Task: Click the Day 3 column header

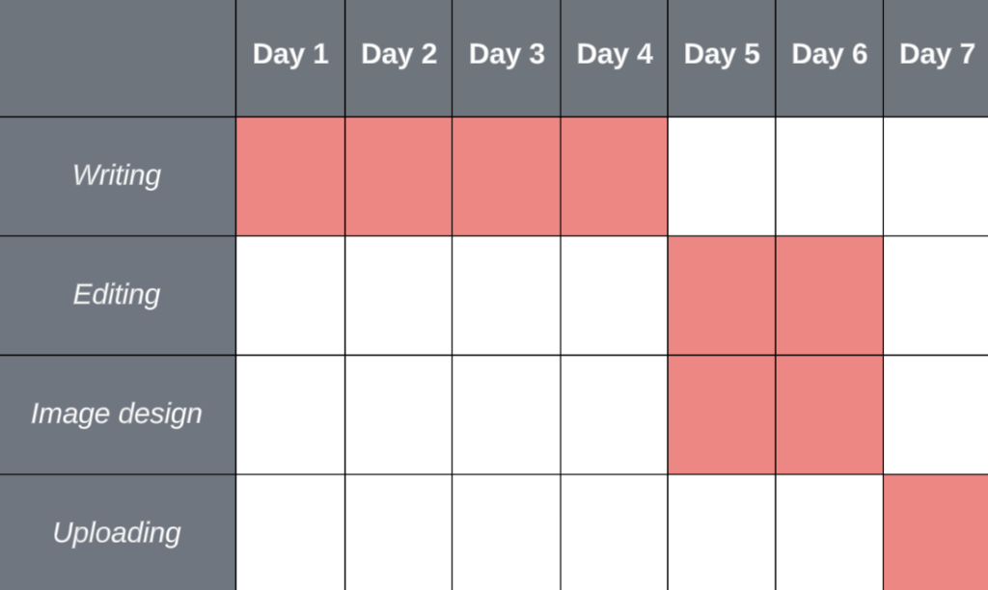Action: [x=507, y=56]
